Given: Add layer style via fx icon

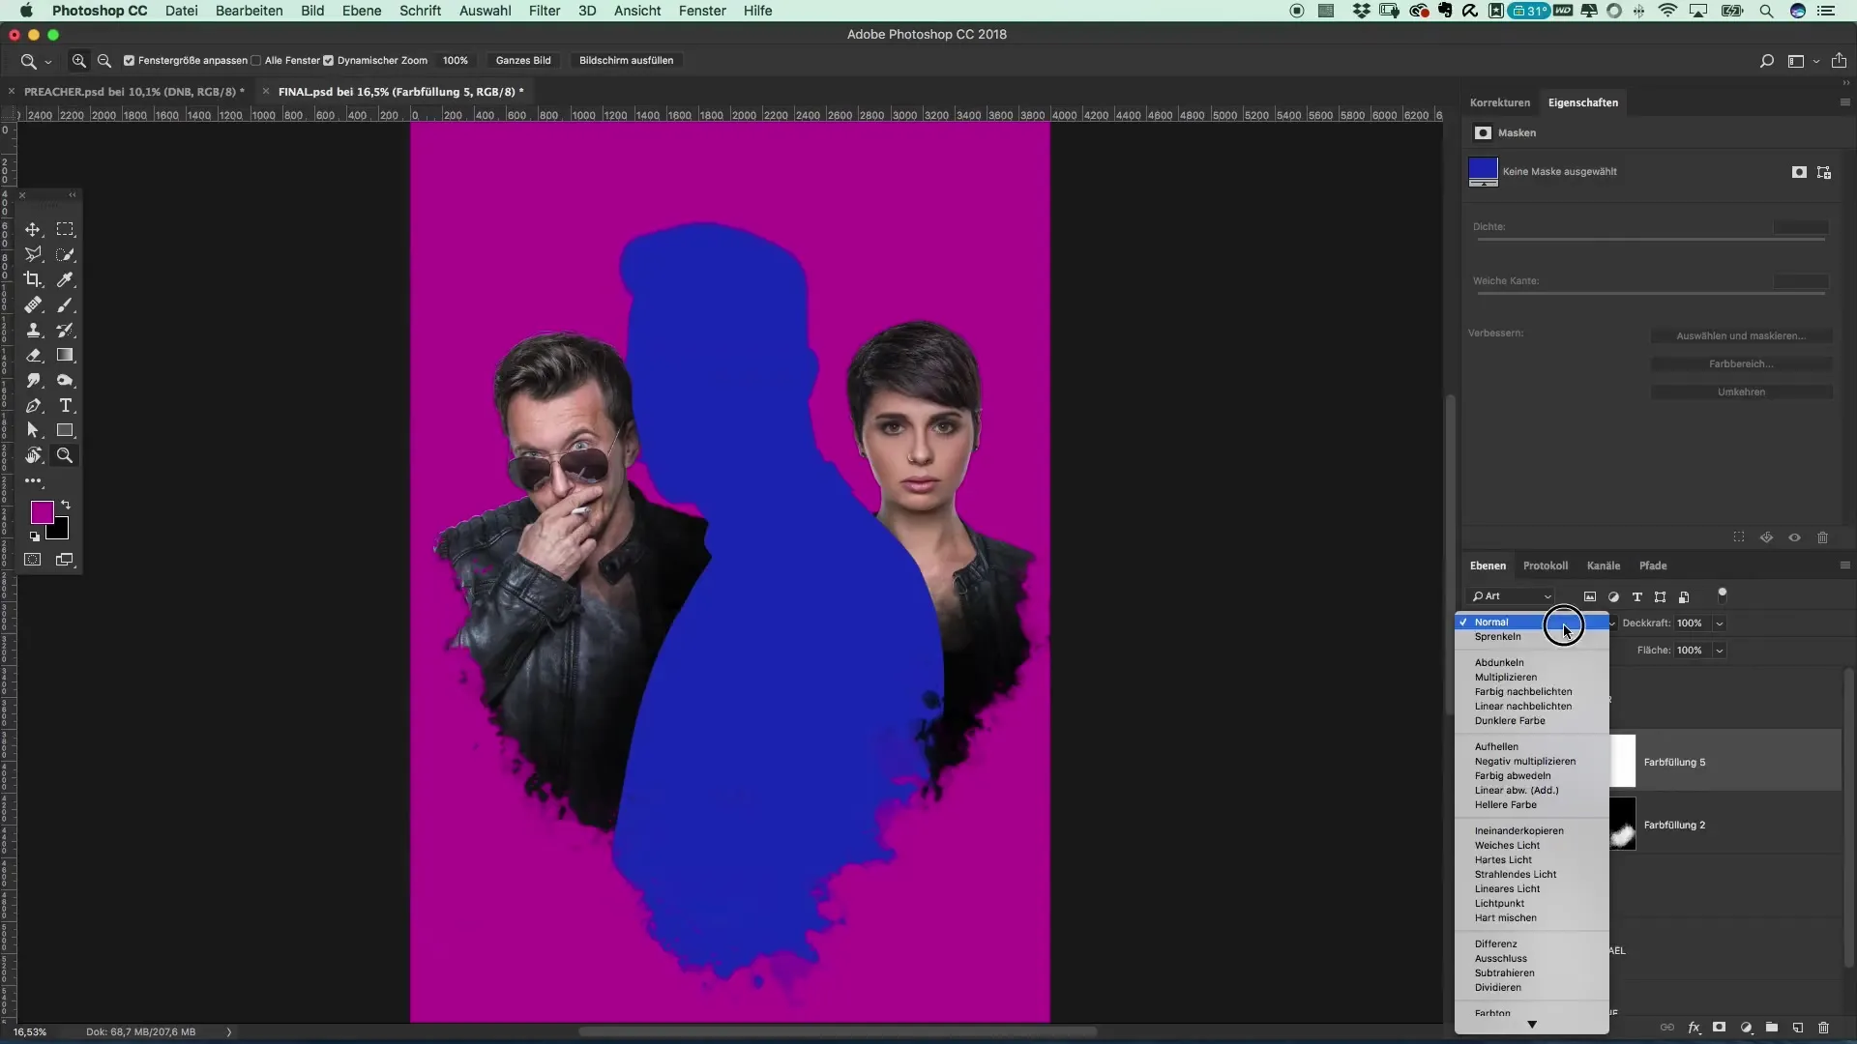Looking at the screenshot, I should 1694,1028.
